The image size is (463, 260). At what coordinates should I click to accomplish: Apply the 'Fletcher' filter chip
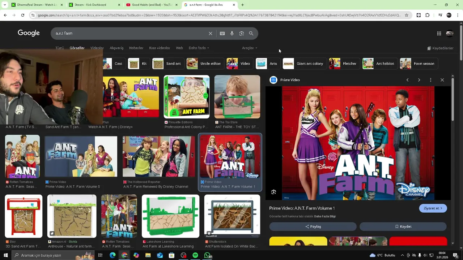(x=344, y=64)
